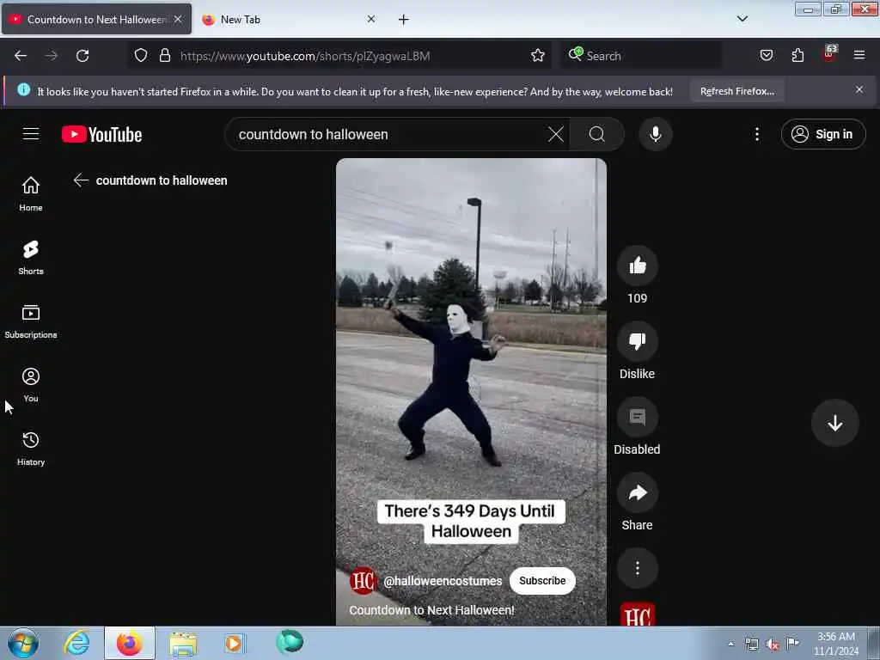Click the green round taskbar app icon

pos(289,642)
